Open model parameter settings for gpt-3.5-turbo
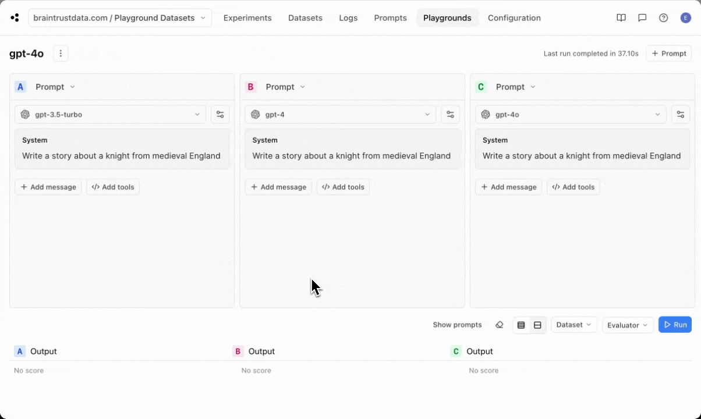This screenshot has height=419, width=701. pos(220,114)
